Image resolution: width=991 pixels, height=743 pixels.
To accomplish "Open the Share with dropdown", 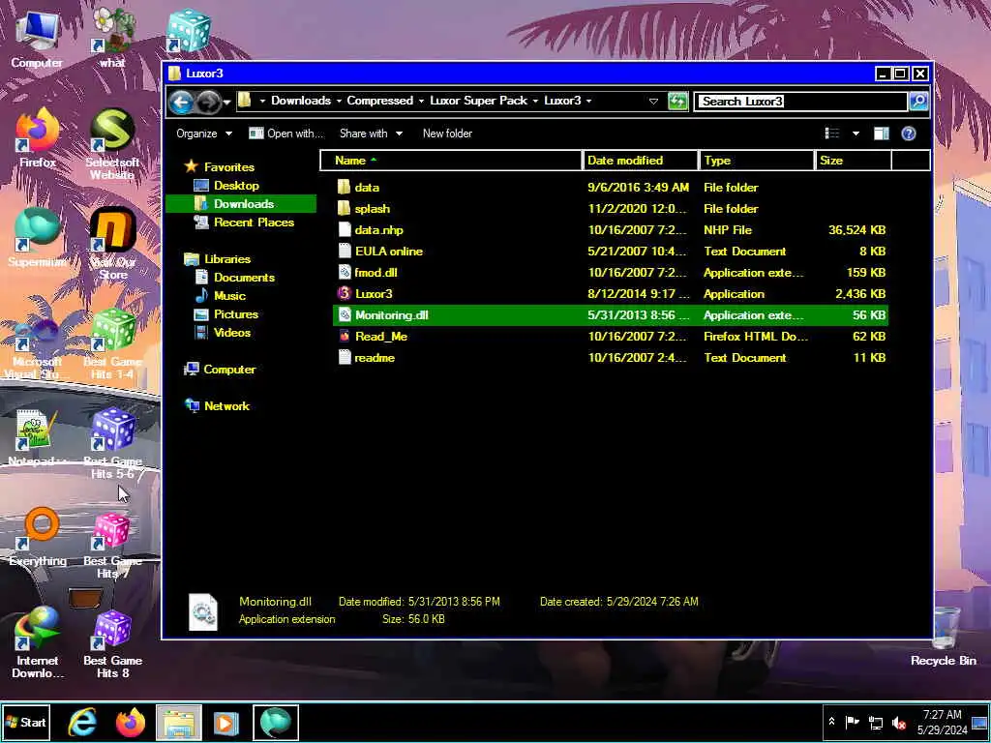I will (371, 134).
